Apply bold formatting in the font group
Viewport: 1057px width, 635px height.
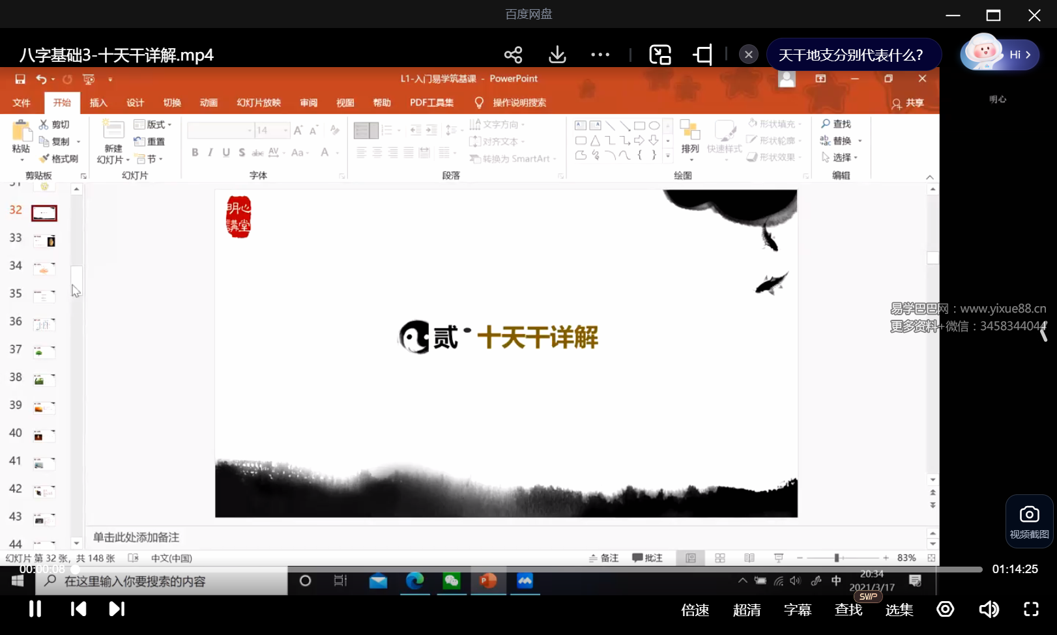pos(194,152)
